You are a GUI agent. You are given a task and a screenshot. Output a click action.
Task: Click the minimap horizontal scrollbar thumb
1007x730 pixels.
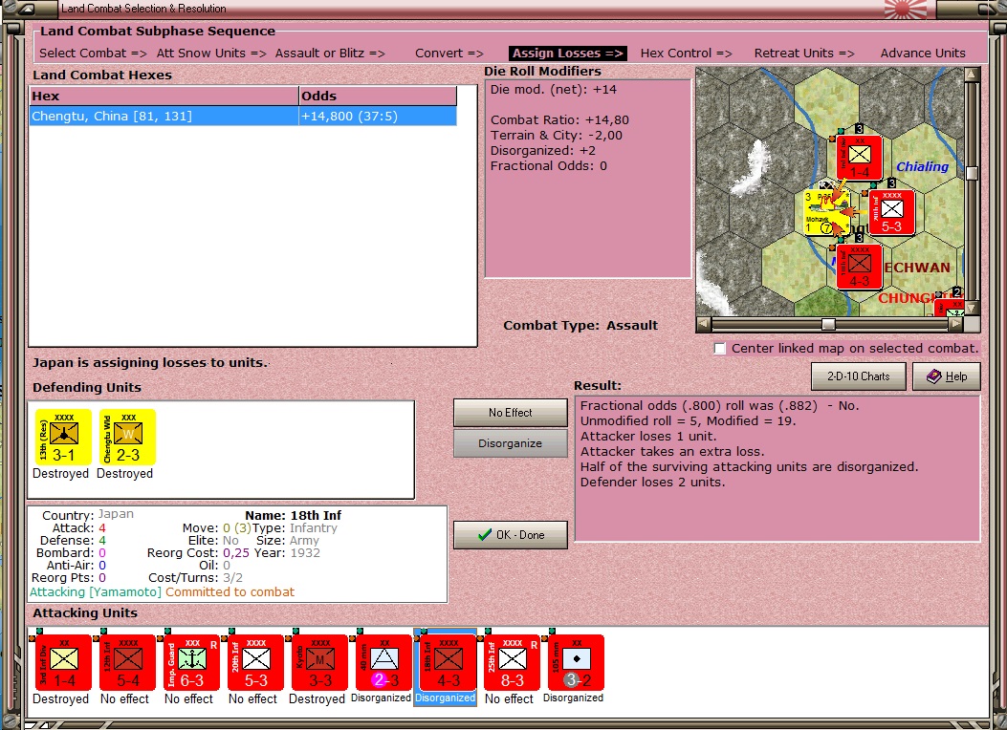828,325
